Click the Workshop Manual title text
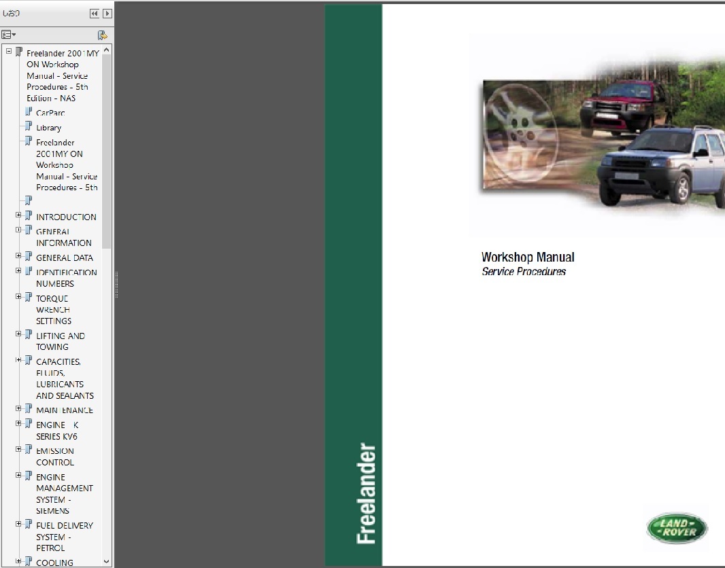Viewport: 725px width, 568px height. [x=528, y=258]
